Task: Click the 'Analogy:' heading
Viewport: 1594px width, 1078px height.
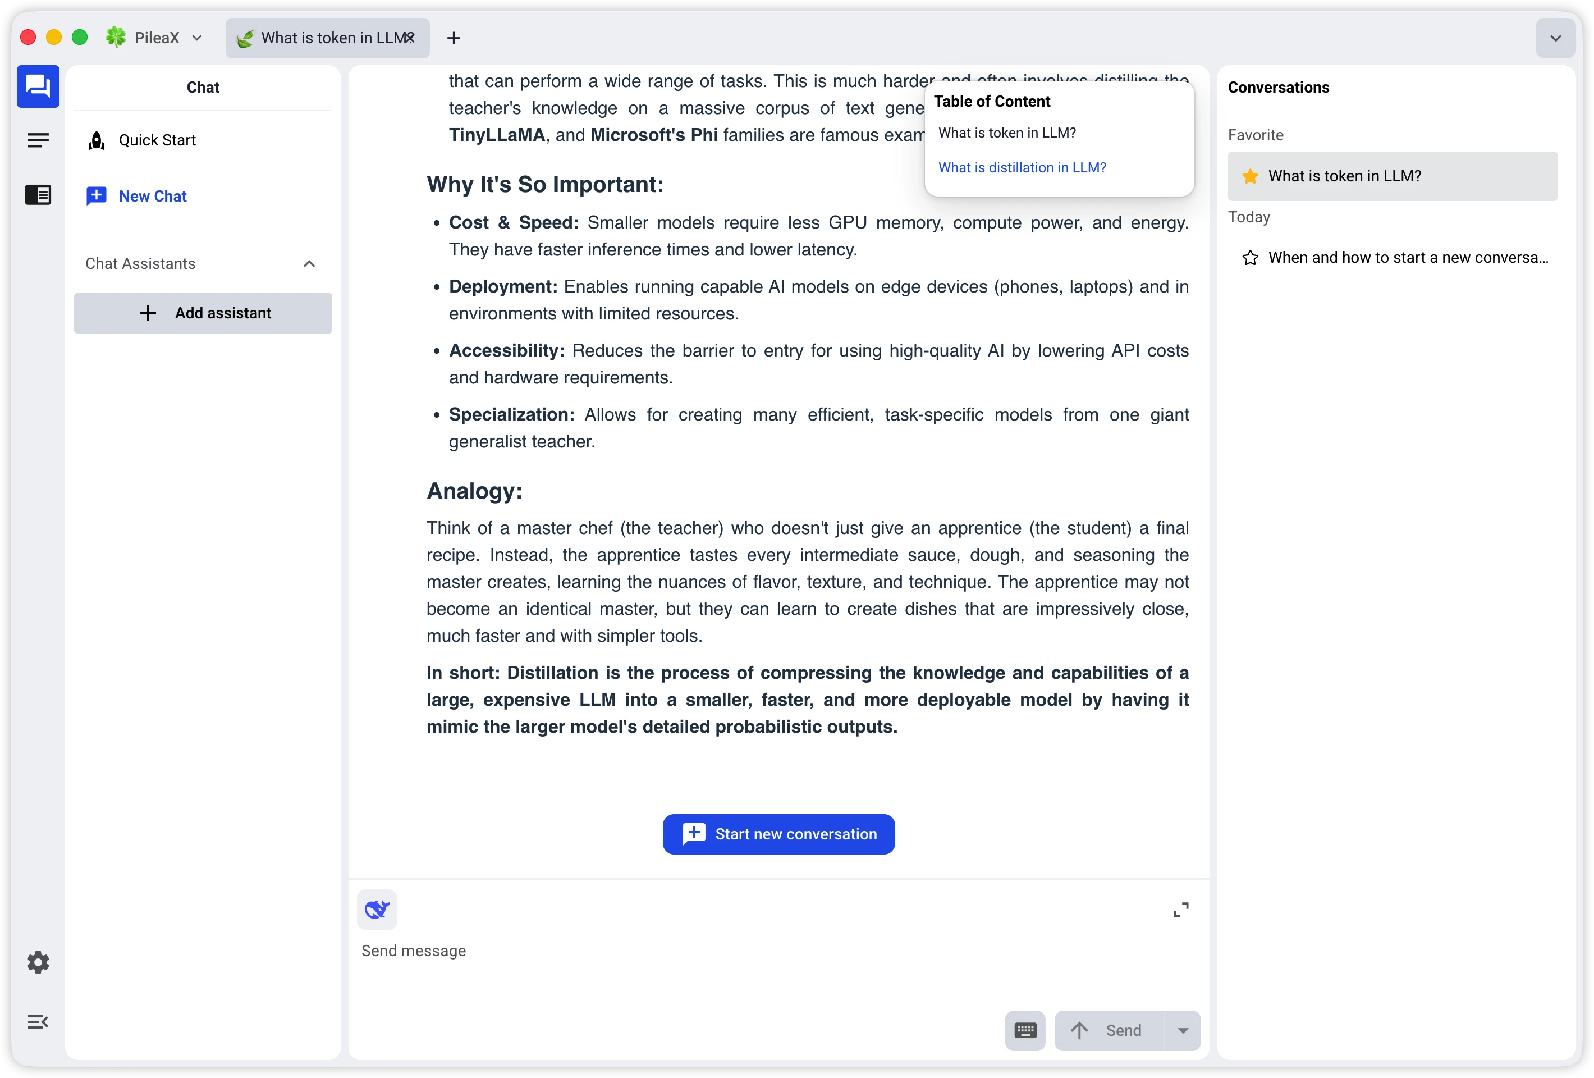Action: [474, 491]
